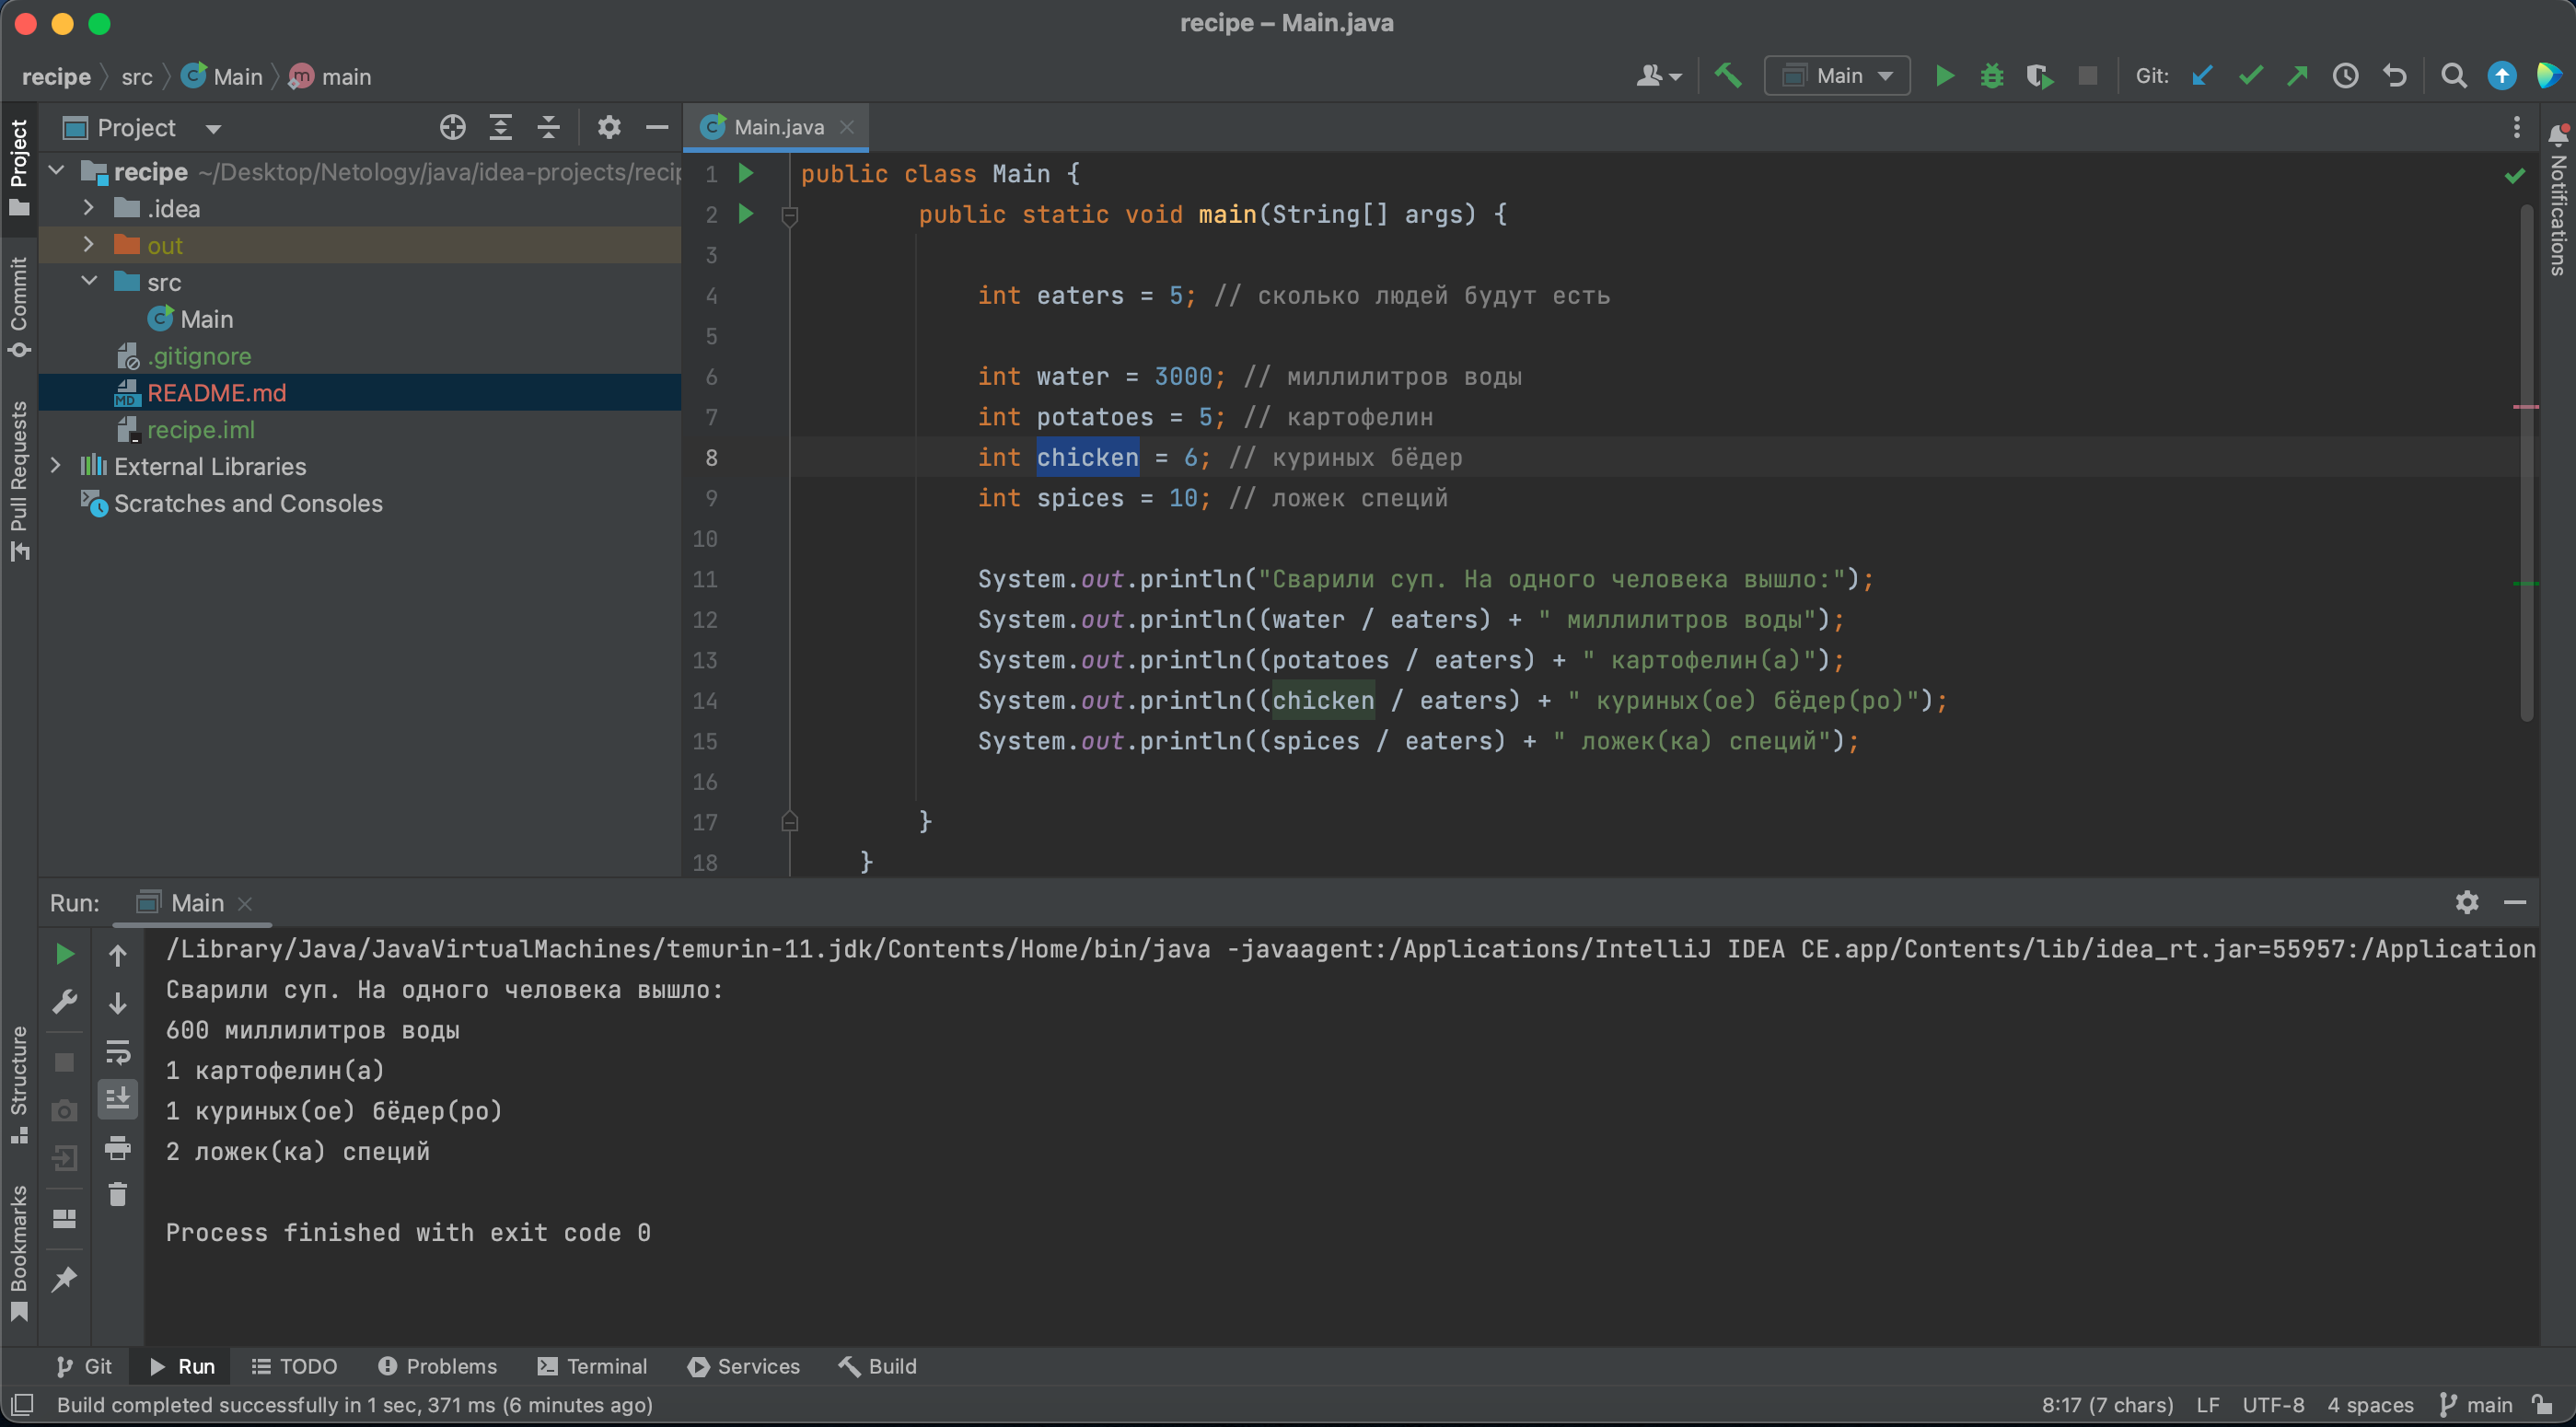The width and height of the screenshot is (2576, 1427).
Task: Start debugging with the bug icon
Action: pos(1991,76)
